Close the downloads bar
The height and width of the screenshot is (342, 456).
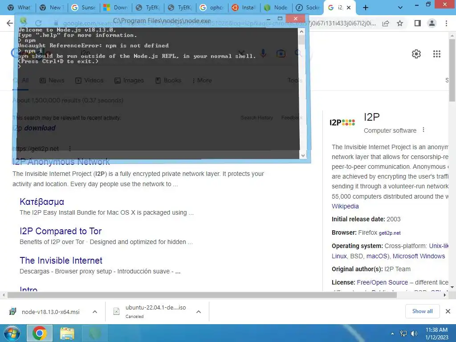click(x=448, y=311)
